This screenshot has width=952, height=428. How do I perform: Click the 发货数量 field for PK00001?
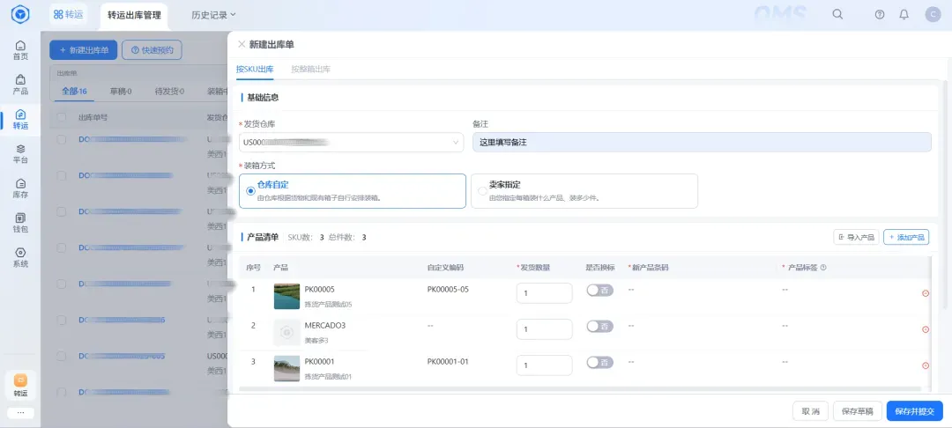click(544, 365)
